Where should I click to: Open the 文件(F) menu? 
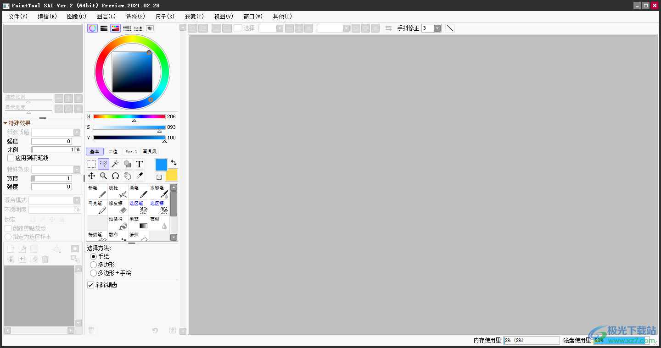18,17
